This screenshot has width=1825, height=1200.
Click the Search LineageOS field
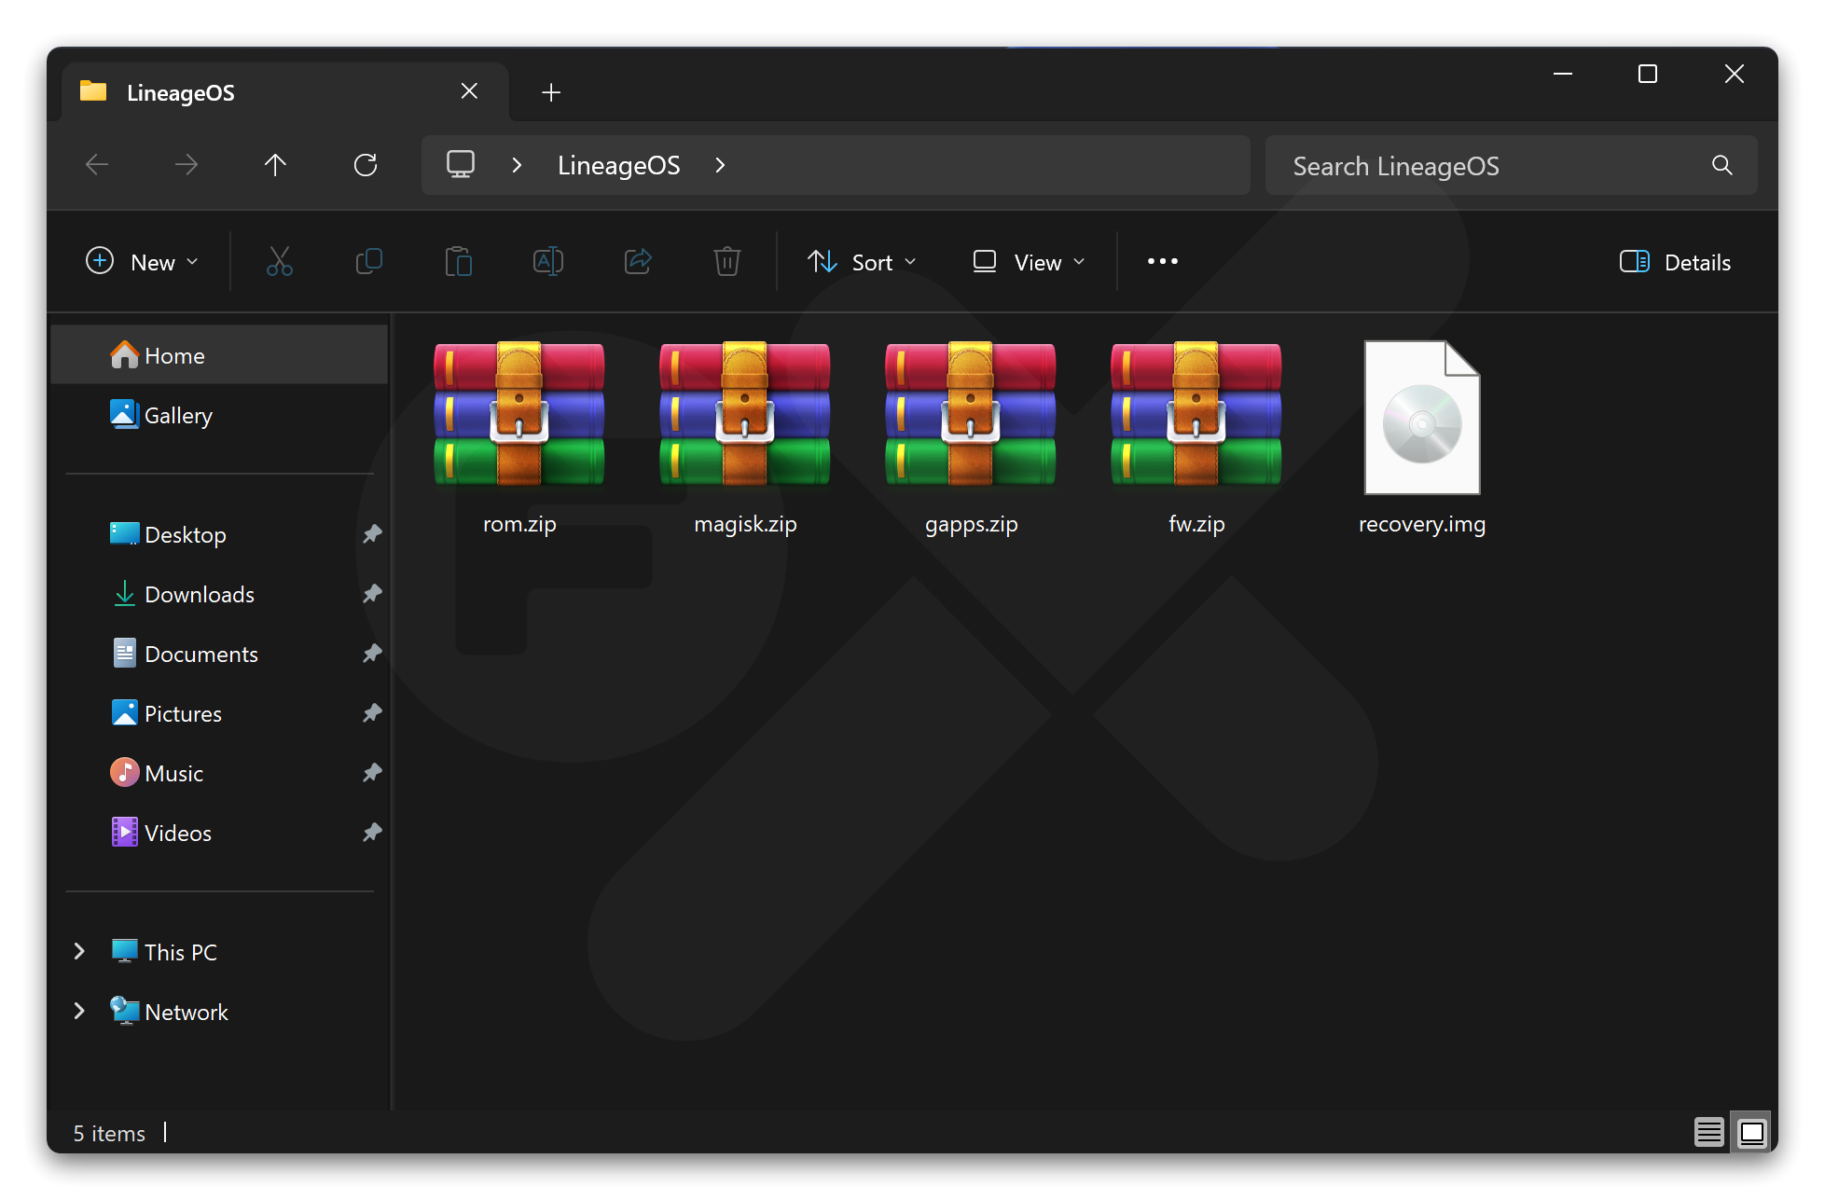pos(1492,166)
